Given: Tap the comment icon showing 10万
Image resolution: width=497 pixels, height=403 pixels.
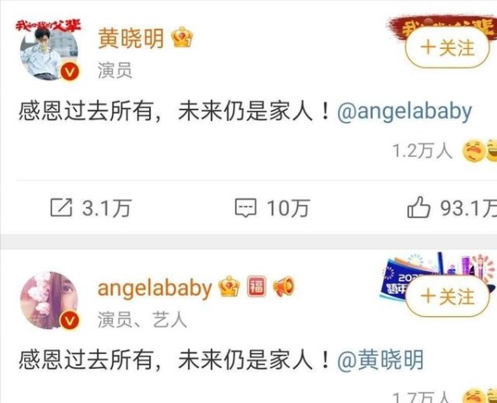Looking at the screenshot, I should (245, 208).
